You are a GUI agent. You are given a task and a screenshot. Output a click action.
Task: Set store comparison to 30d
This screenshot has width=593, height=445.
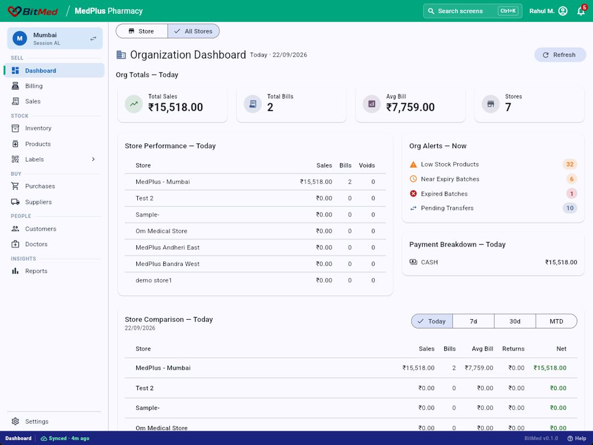[515, 321]
